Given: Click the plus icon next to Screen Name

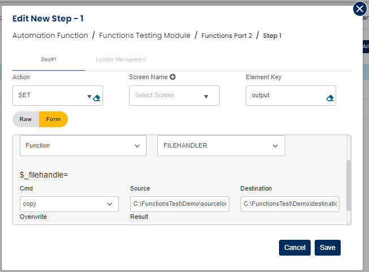Looking at the screenshot, I should click(173, 77).
